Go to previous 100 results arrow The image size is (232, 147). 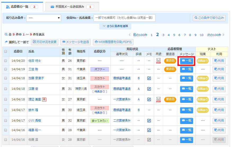[x=130, y=35]
